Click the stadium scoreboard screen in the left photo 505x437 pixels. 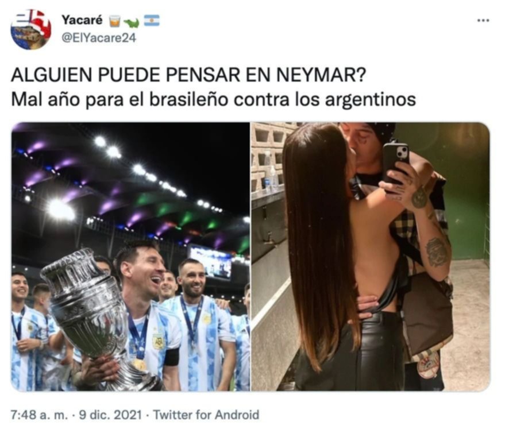tap(211, 262)
